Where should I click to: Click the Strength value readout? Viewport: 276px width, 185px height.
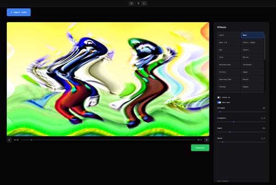pos(264,108)
